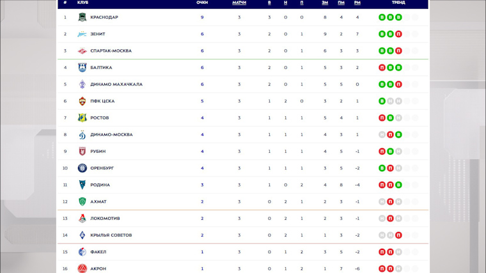Click the Ростов club crest
This screenshot has width=486, height=273.
82,118
